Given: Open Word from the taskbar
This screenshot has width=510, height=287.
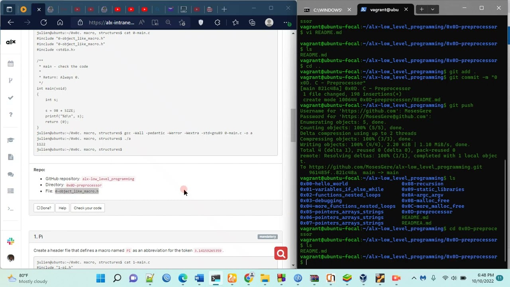Looking at the screenshot, I should click(199, 278).
